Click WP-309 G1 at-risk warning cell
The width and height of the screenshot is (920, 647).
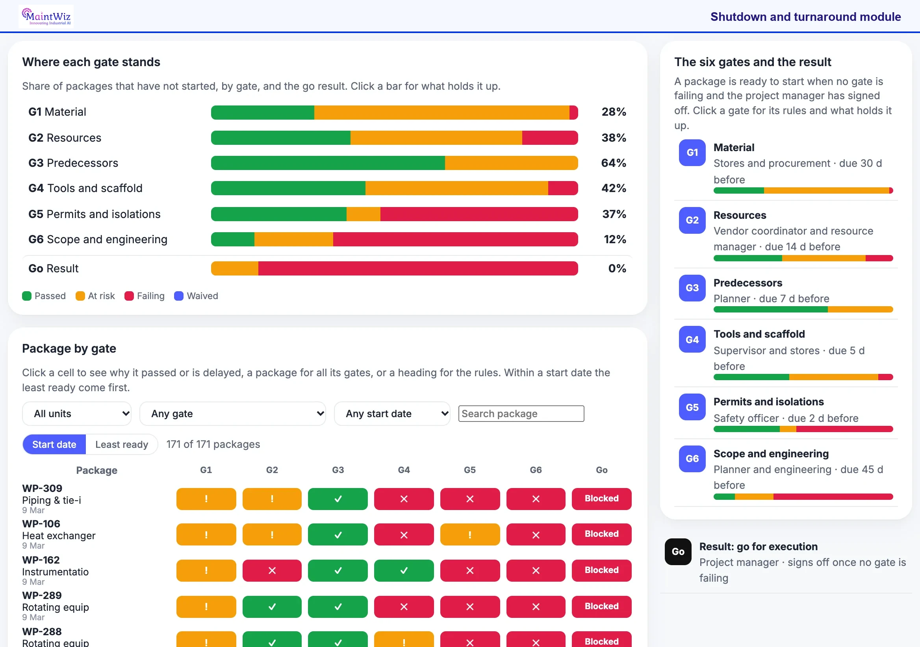point(206,499)
